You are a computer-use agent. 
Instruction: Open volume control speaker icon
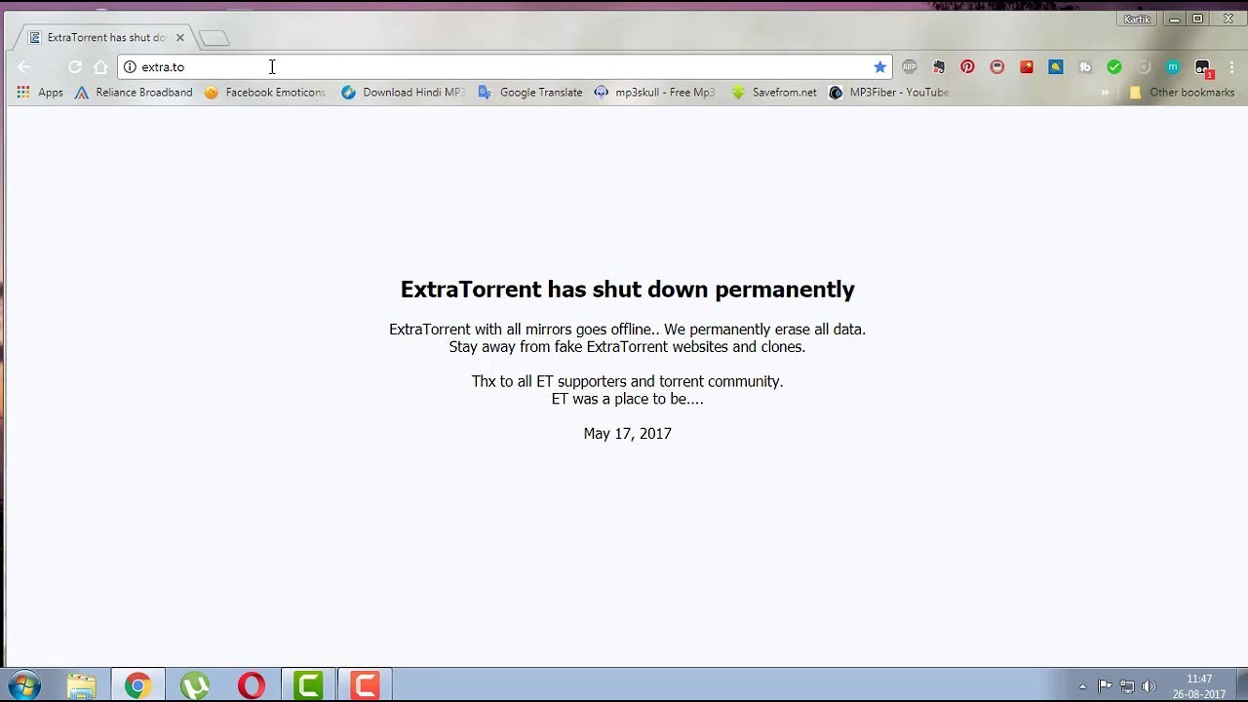click(1149, 686)
